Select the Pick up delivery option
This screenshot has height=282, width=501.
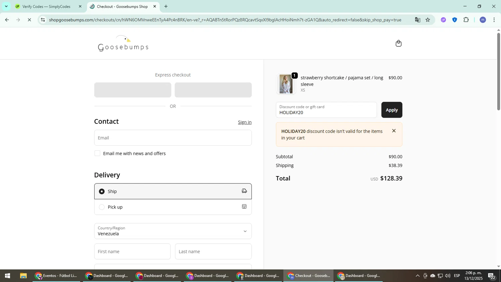click(x=173, y=207)
